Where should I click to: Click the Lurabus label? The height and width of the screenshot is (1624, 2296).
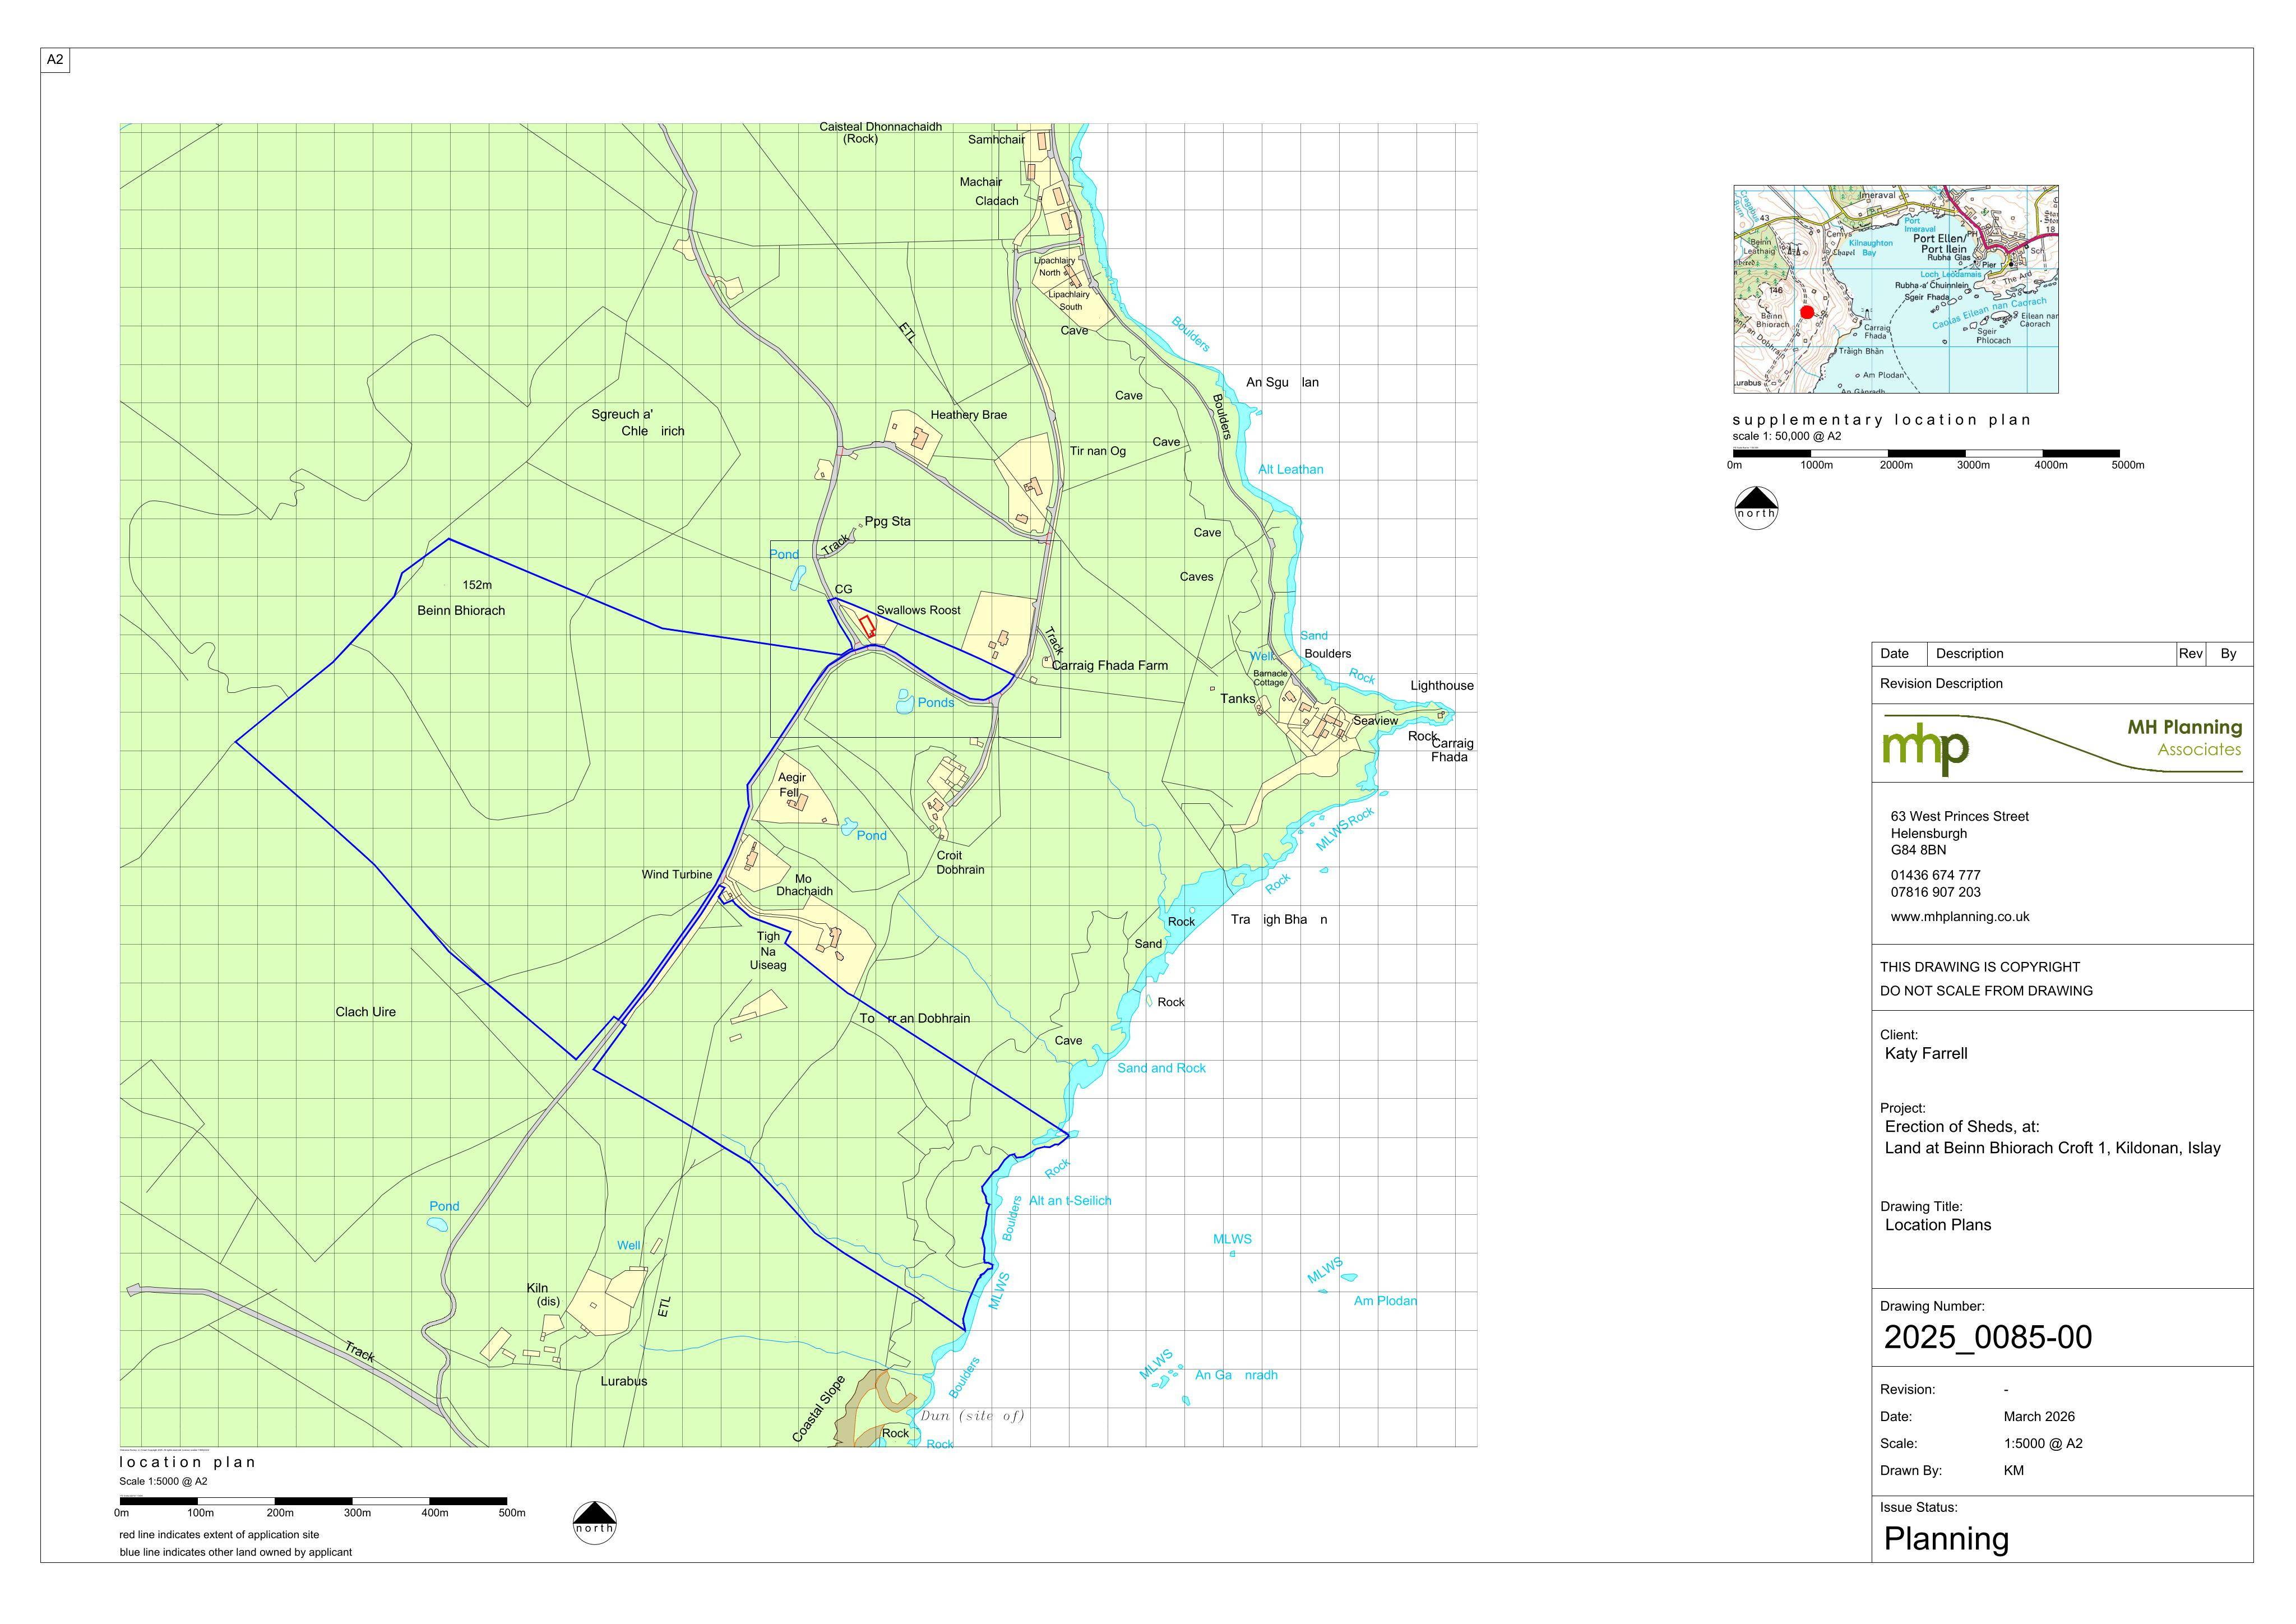click(624, 1381)
